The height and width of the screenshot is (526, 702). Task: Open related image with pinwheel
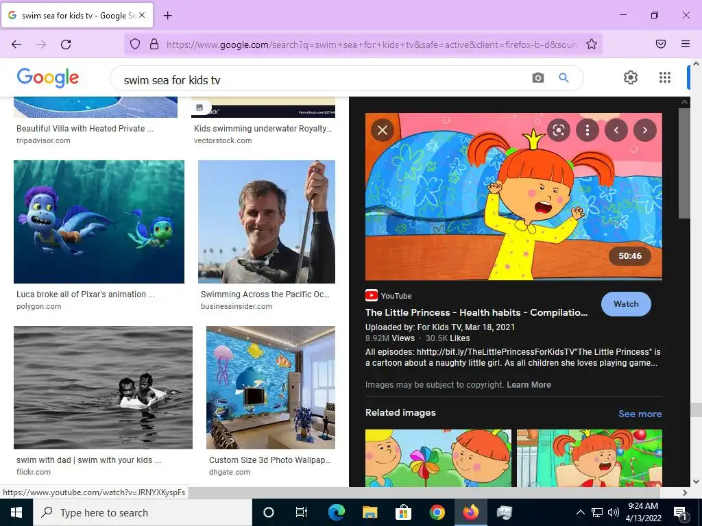(438, 458)
